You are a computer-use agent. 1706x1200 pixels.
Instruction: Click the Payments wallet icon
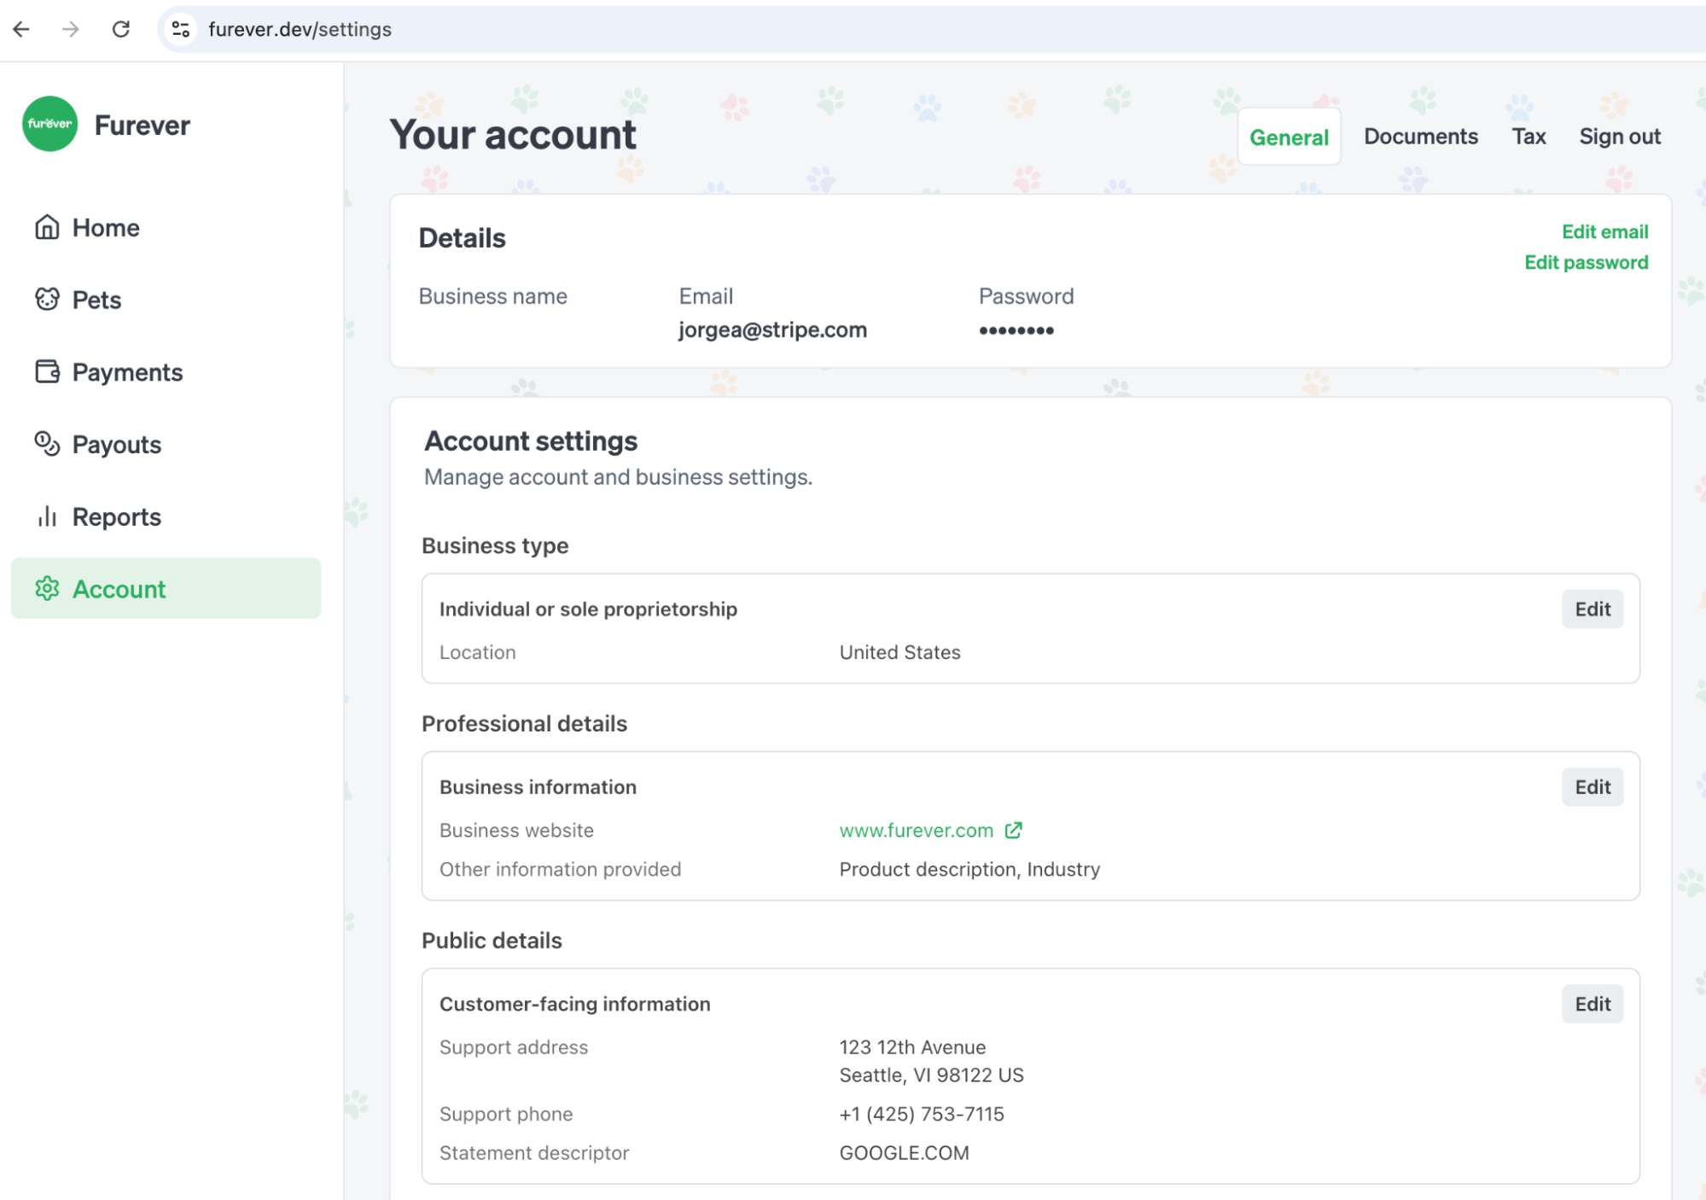pyautogui.click(x=47, y=372)
